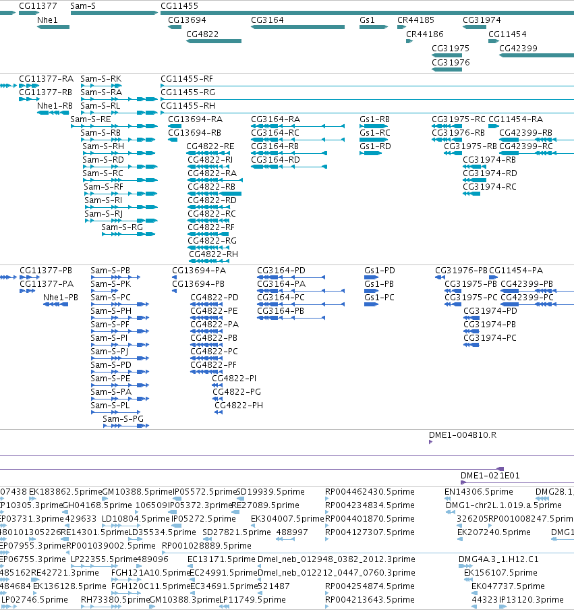Select the Gs1 gene label
574x610 pixels.
[367, 20]
